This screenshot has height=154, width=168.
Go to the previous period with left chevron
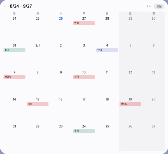point(4,6)
